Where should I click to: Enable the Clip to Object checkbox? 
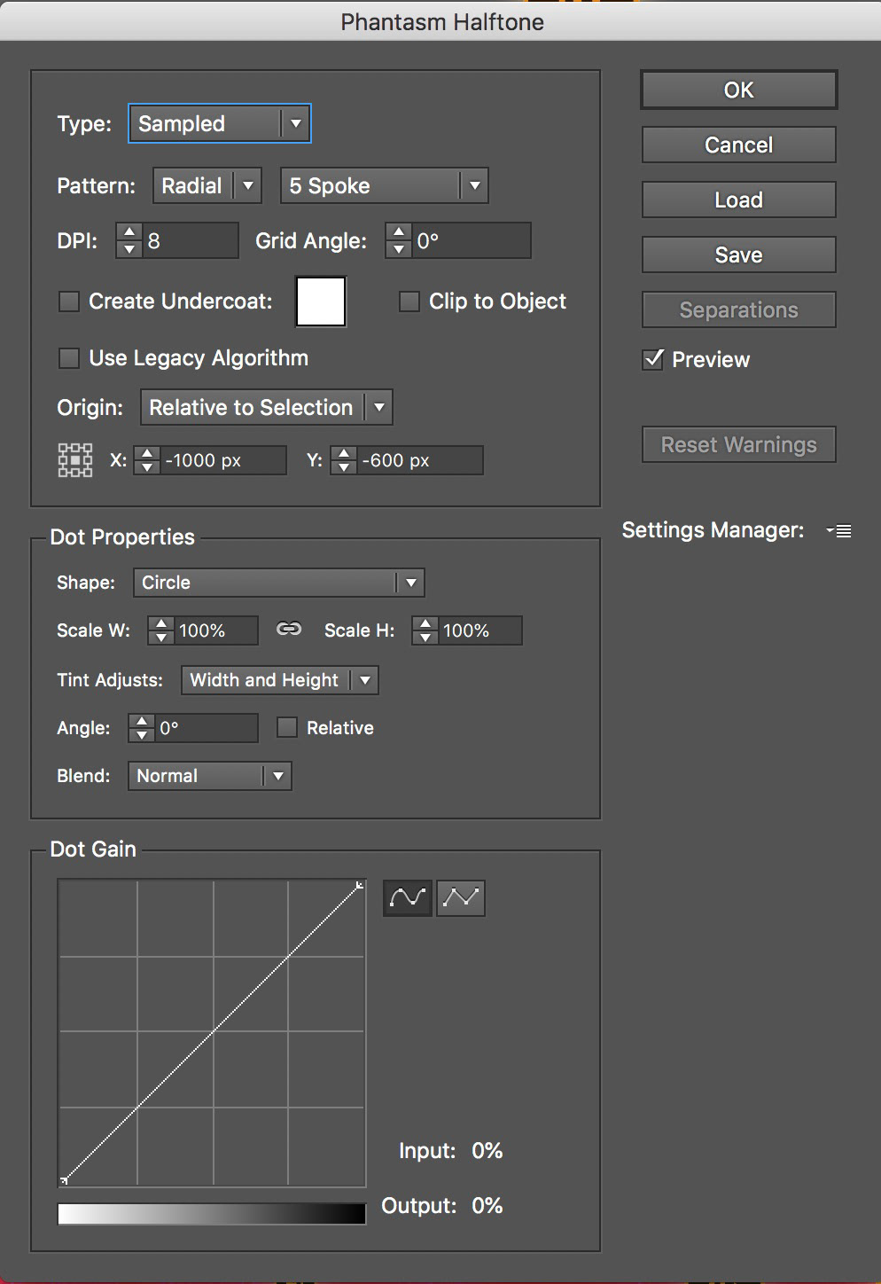pos(409,302)
